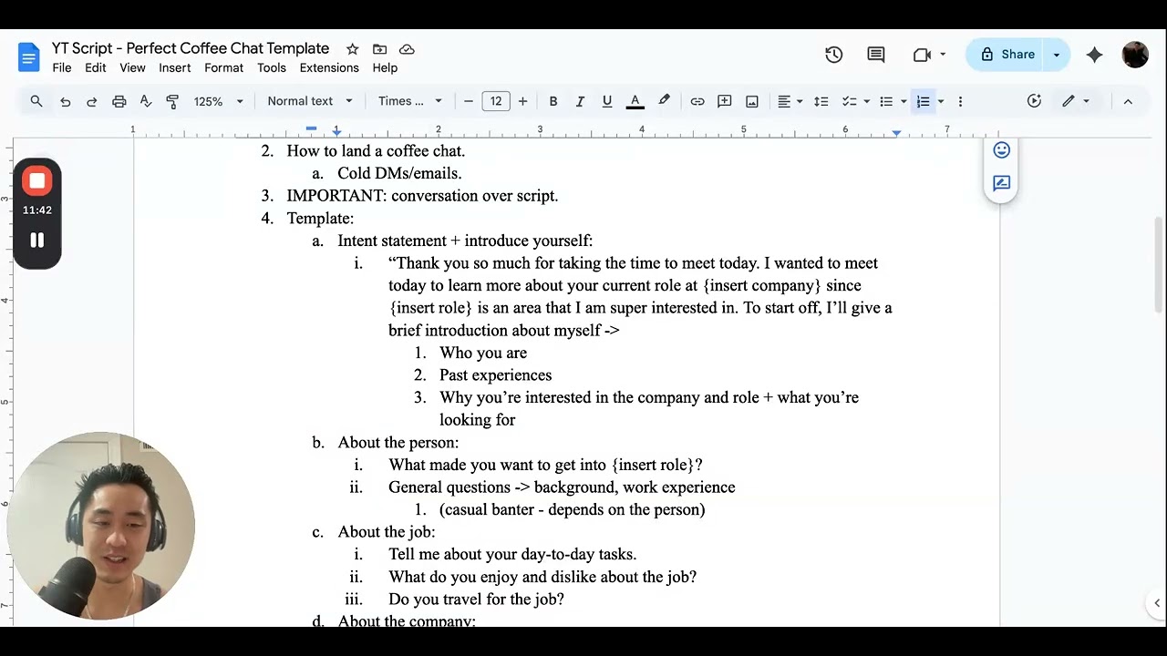Open the more toolbar options menu
The image size is (1167, 656).
pos(960,101)
